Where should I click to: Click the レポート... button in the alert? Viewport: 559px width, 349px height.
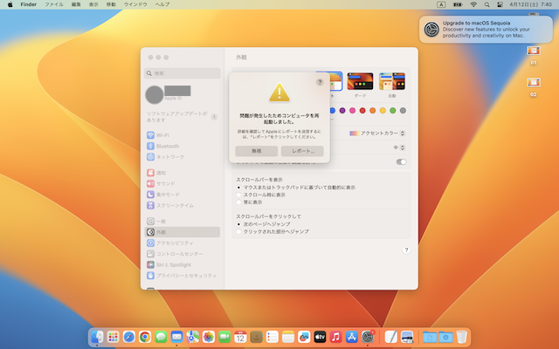(x=302, y=151)
